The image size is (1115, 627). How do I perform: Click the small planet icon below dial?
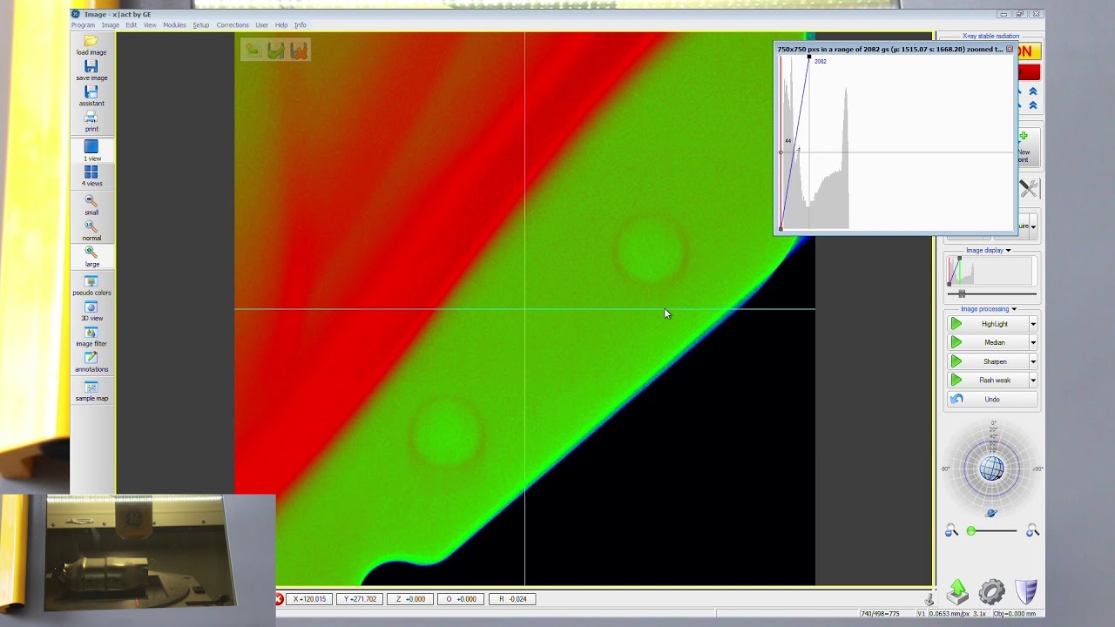pyautogui.click(x=991, y=513)
